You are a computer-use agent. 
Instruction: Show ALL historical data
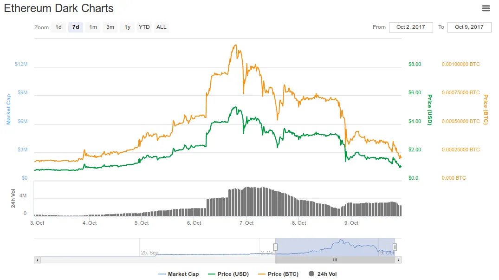162,27
